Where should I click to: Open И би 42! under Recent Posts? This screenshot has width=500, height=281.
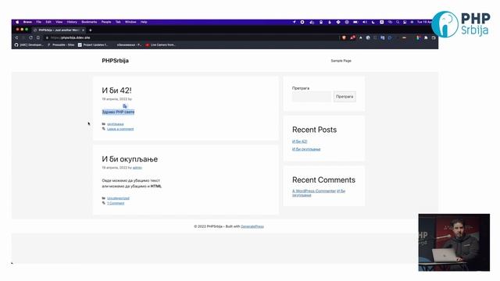click(299, 141)
